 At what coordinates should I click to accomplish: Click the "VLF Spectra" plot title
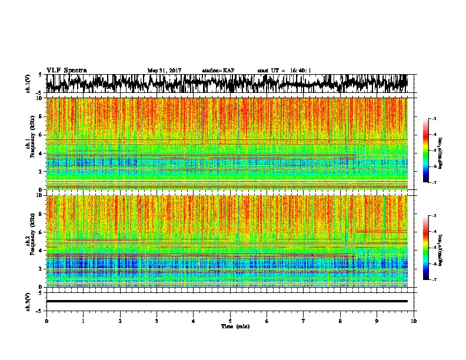coord(66,71)
